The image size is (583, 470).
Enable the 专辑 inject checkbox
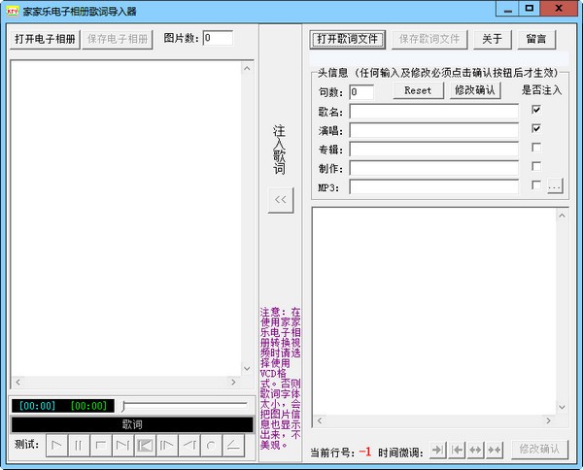click(536, 148)
